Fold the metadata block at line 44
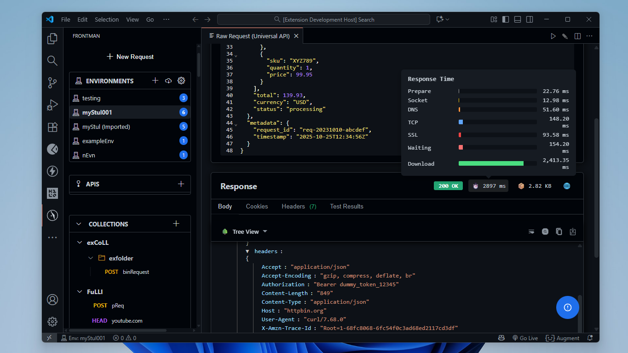 coord(236,124)
